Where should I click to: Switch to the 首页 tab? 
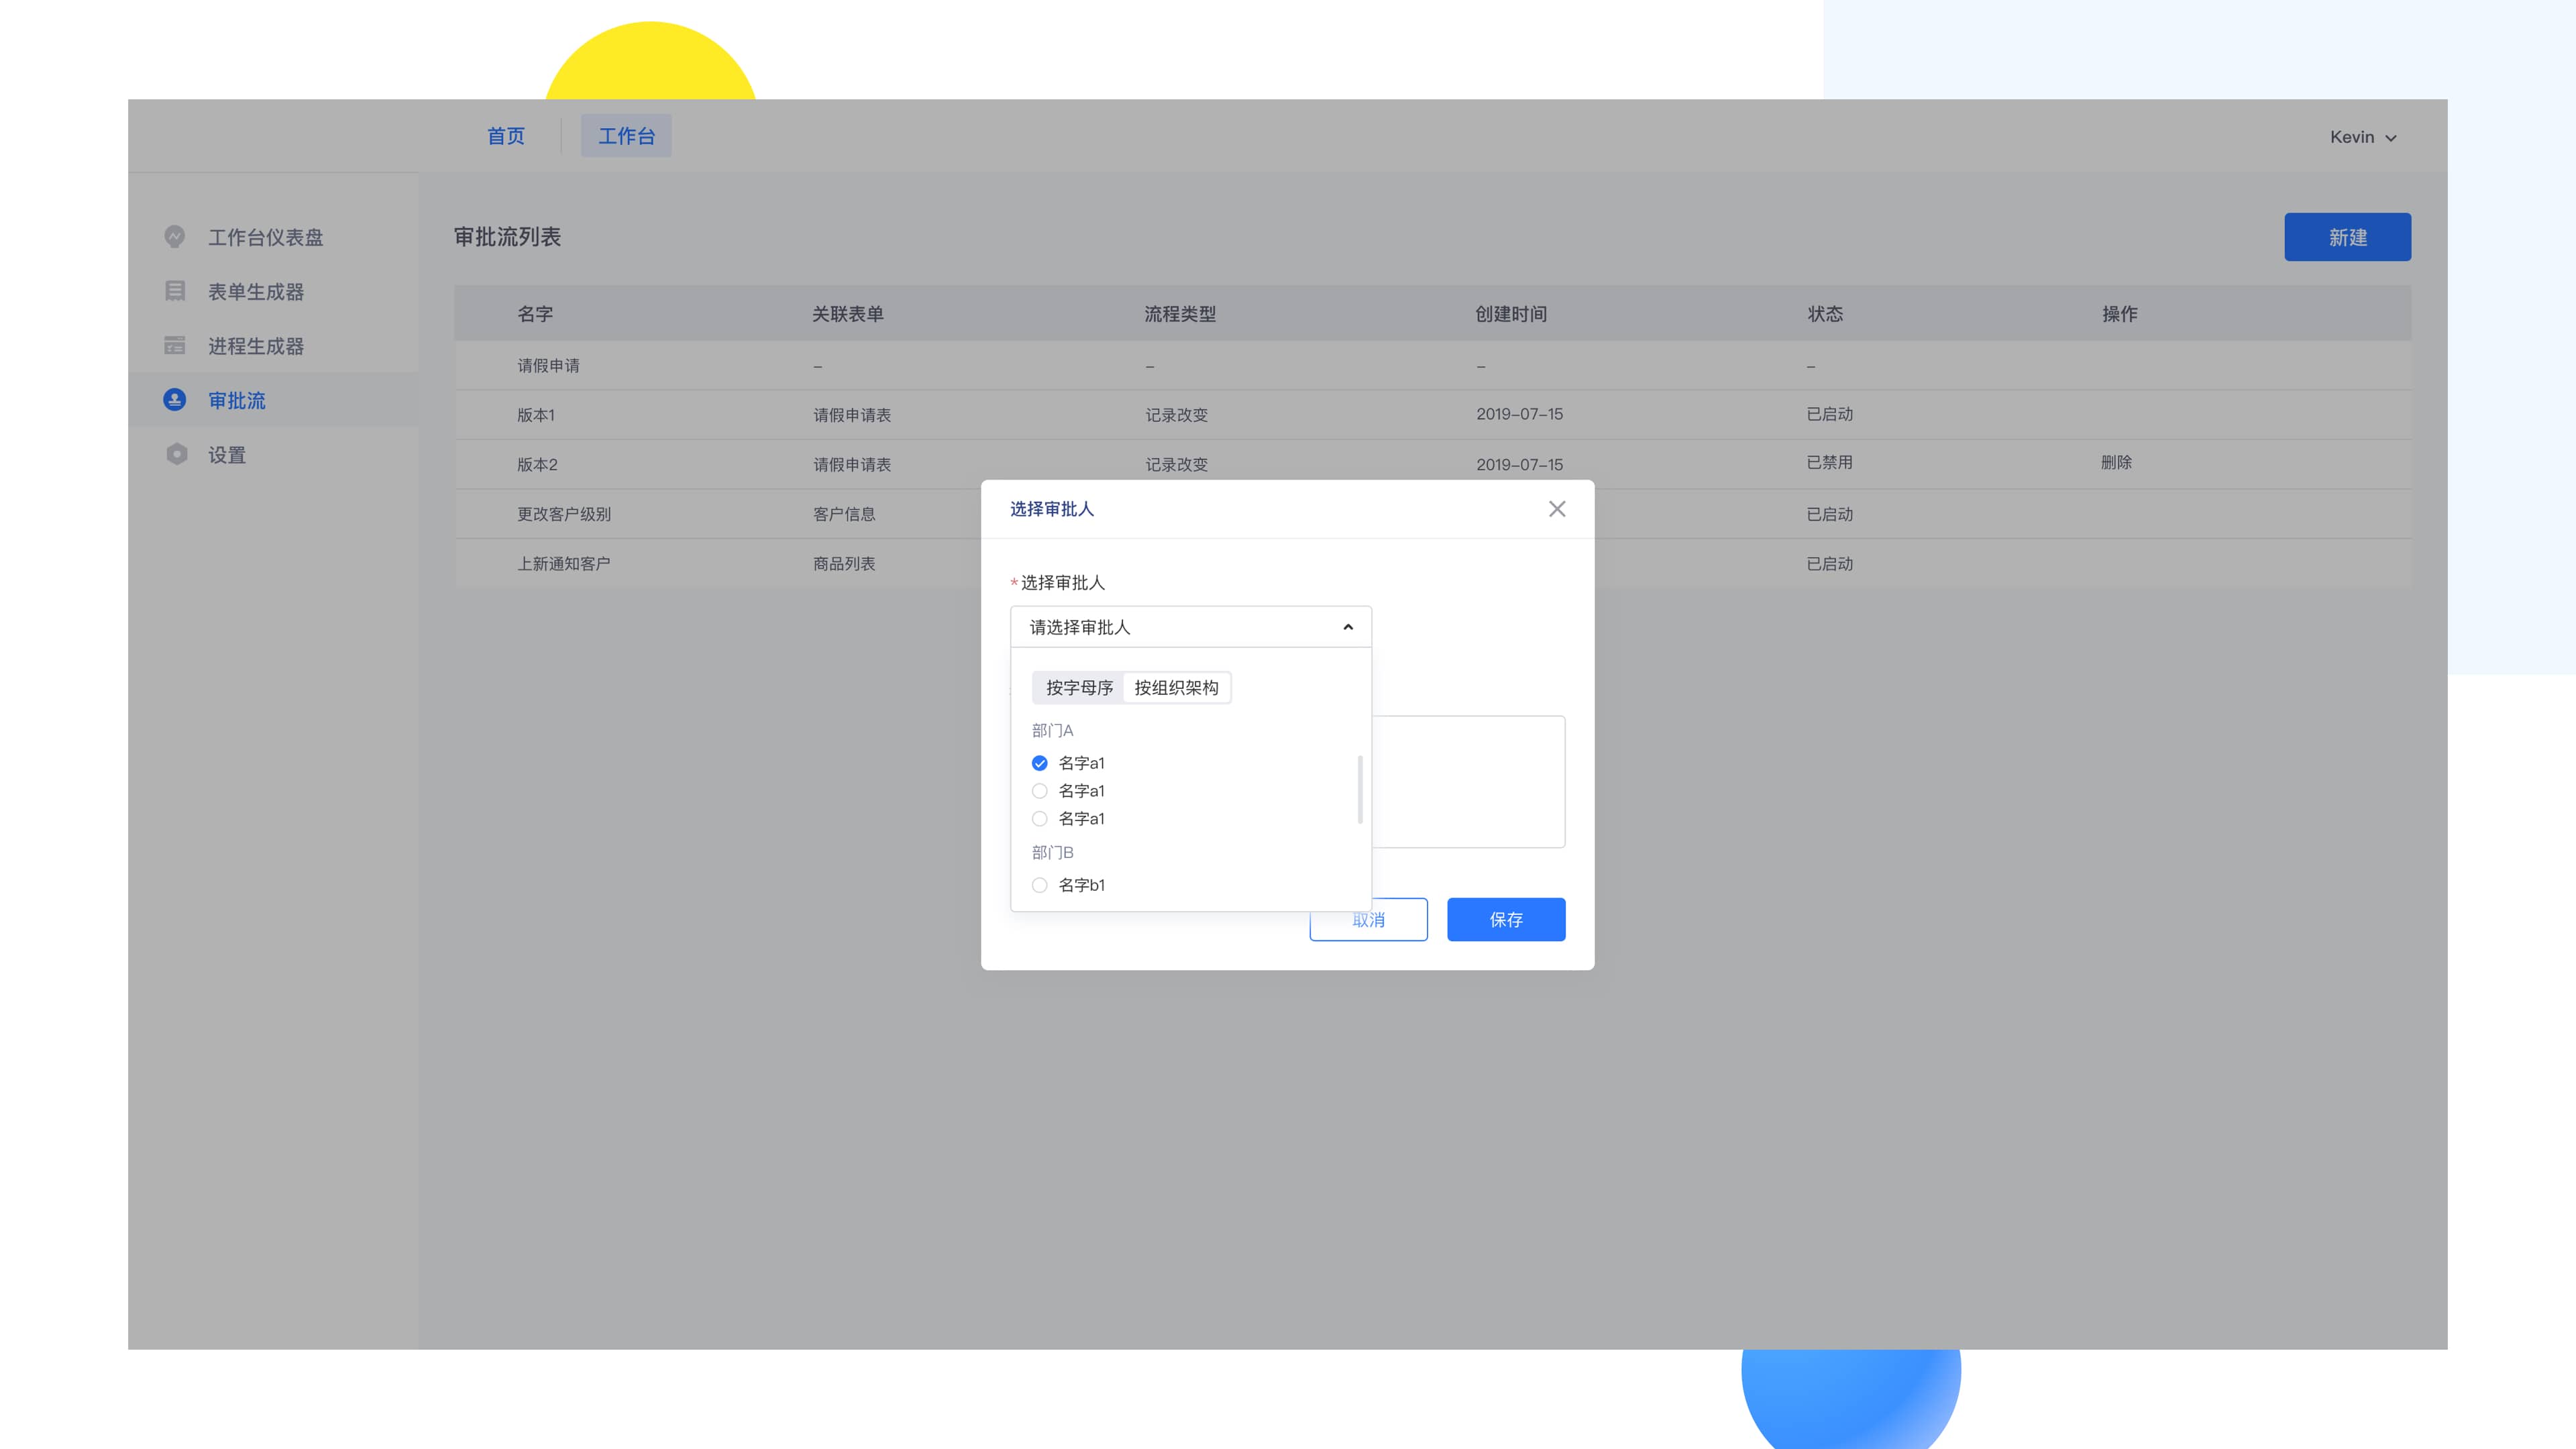pyautogui.click(x=506, y=136)
